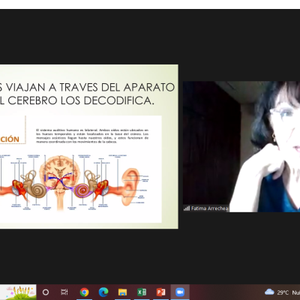Open Google Chrome from the taskbar
Viewport: 300px width, 300px height.
pos(84,292)
